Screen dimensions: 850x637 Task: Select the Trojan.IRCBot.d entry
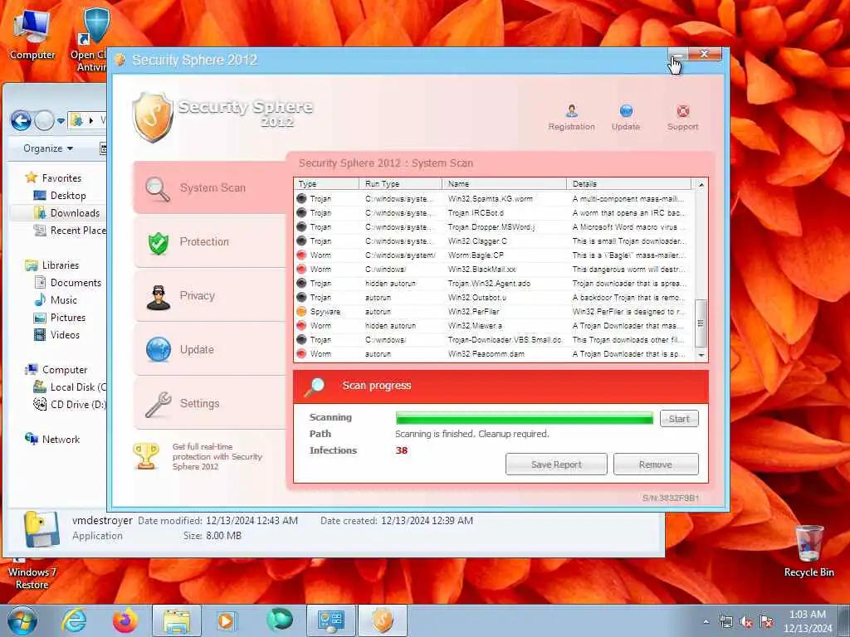coord(494,213)
